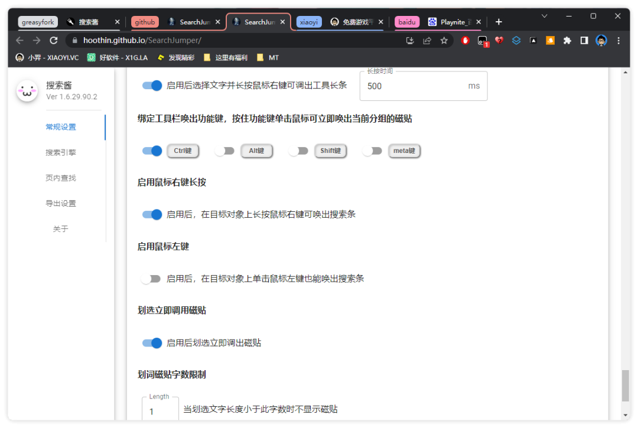The image size is (638, 428).
Task: Toggle 启用鼠标右键长按 search bar switch
Action: point(152,214)
